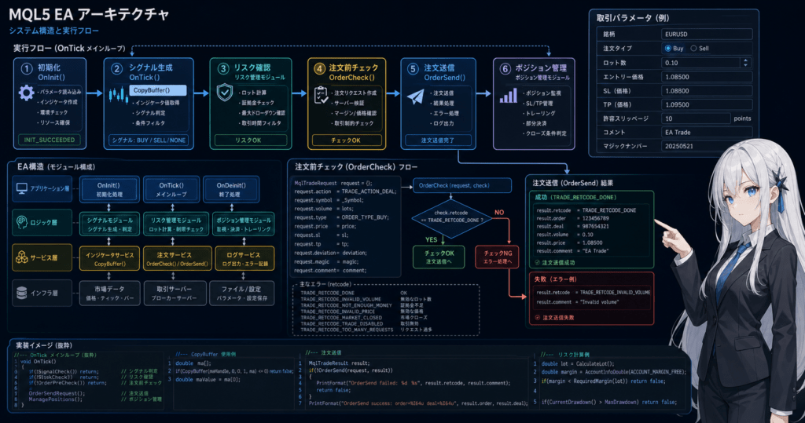The height and width of the screenshot is (423, 805).
Task: Click the INIT_SUCCEEDED status box
Action: point(50,140)
